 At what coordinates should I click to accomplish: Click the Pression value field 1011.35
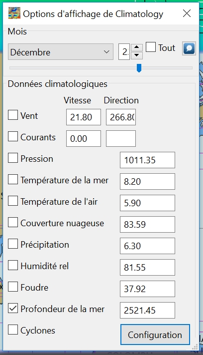pyautogui.click(x=147, y=160)
